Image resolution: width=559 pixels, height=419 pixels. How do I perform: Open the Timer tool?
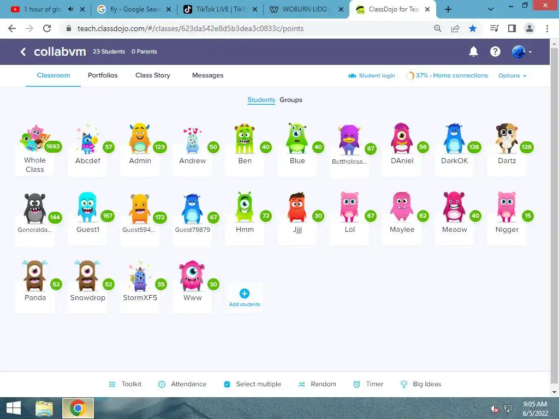tap(368, 384)
